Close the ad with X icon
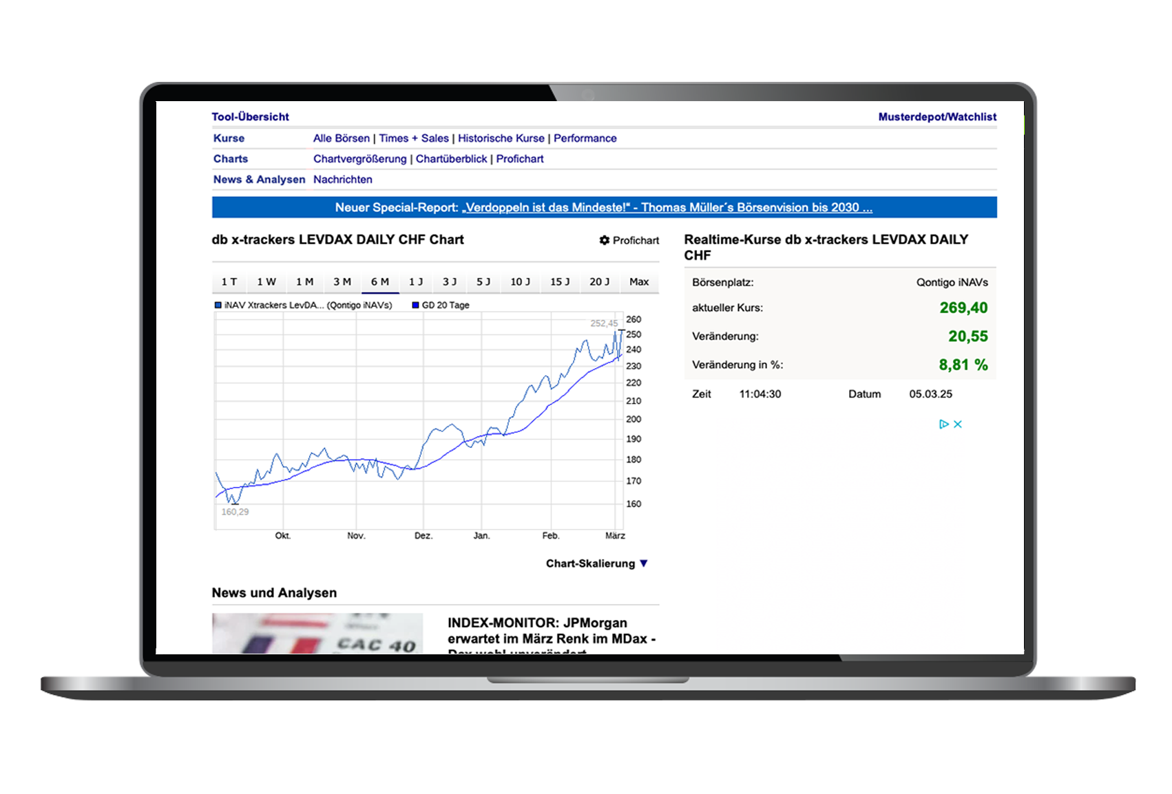This screenshot has height=794, width=1172. (957, 425)
